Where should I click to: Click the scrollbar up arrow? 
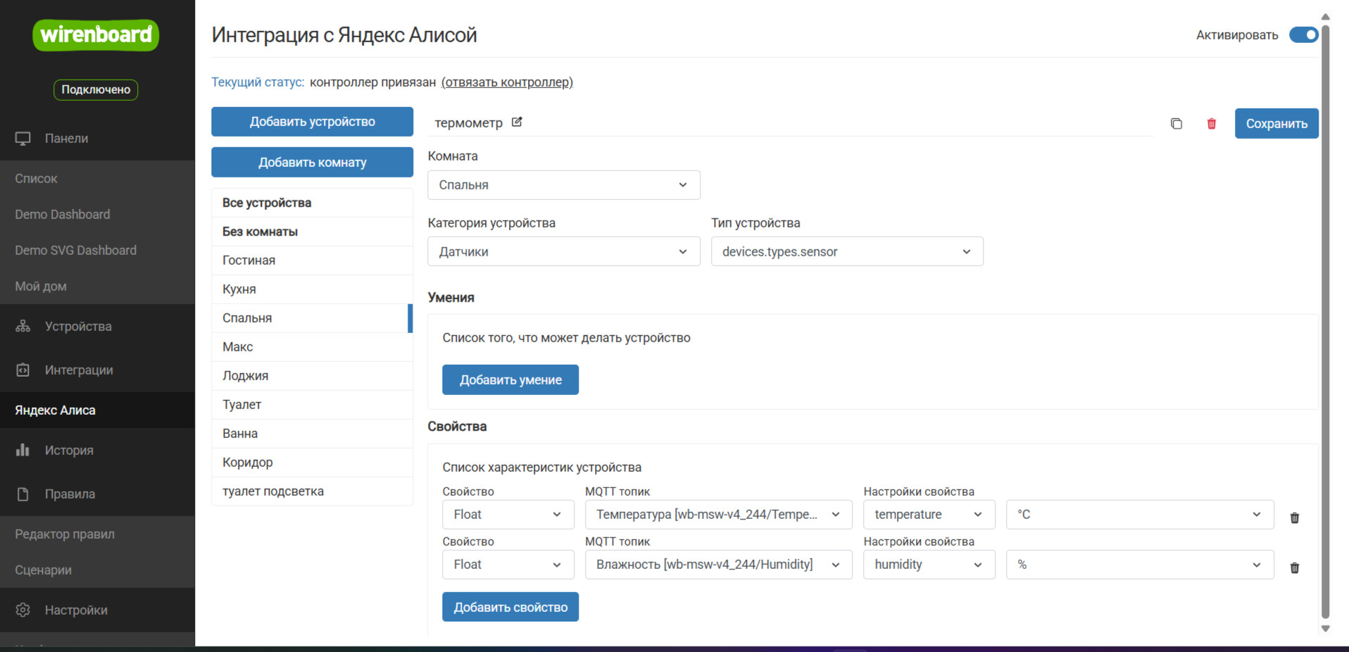point(1325,16)
